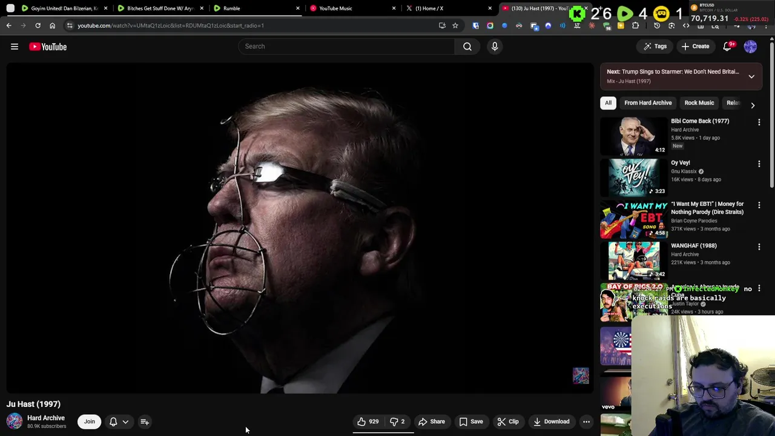Go back in browser history
Screen dimensions: 775x436
click(x=8, y=25)
